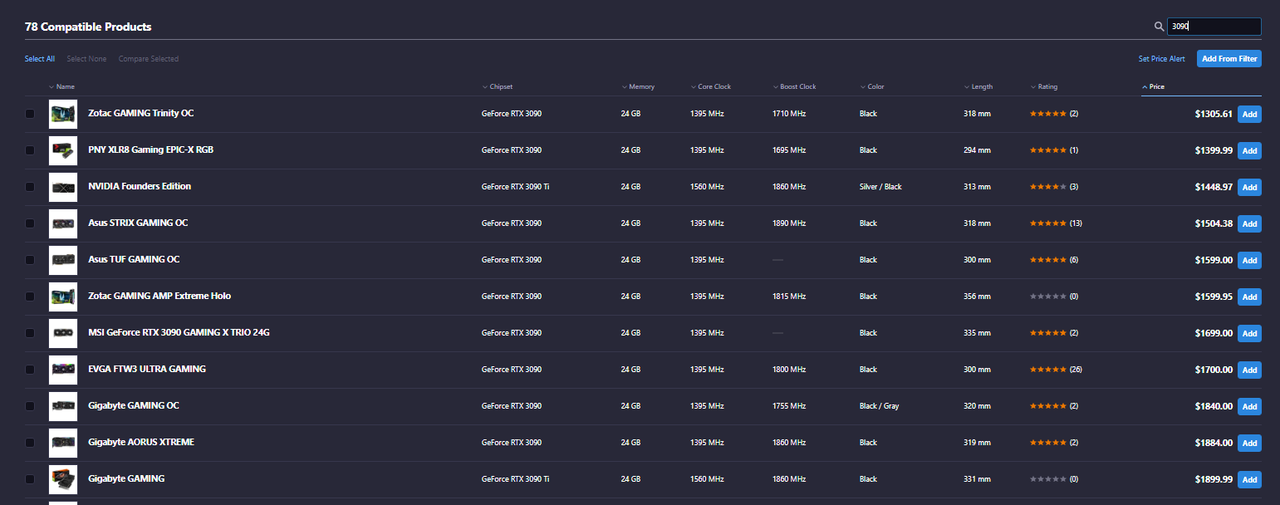Open the PNY XLR8 Gaming EPIC-X RGB name link
The height and width of the screenshot is (505, 1280).
151,150
